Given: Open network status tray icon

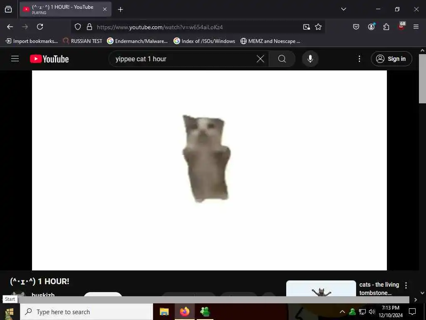Looking at the screenshot, I should point(362,312).
